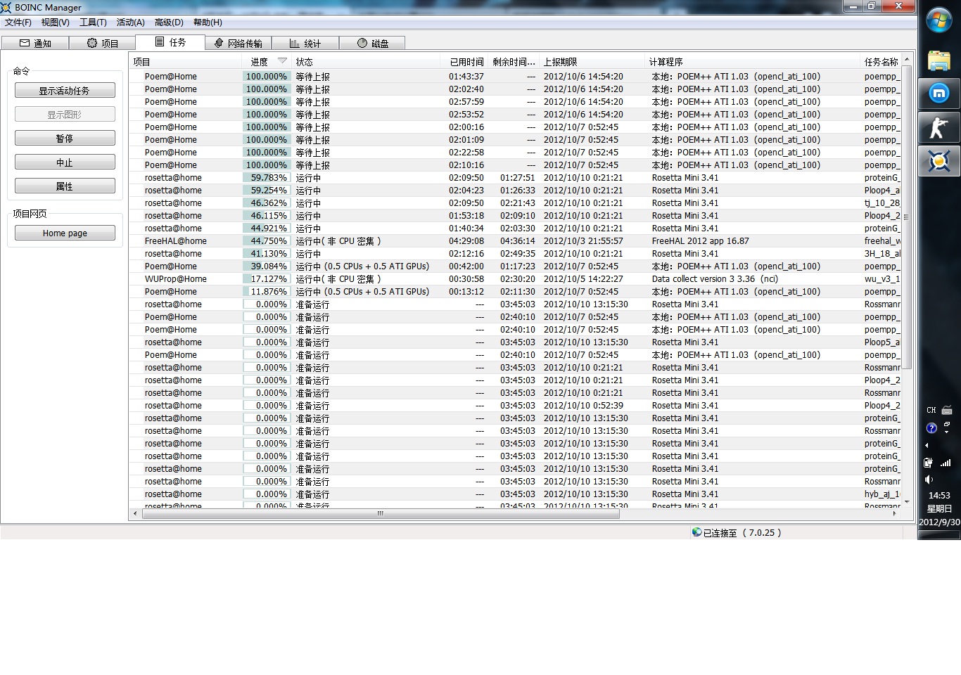Open the clock showing 14:53
The width and height of the screenshot is (961, 675).
(939, 495)
